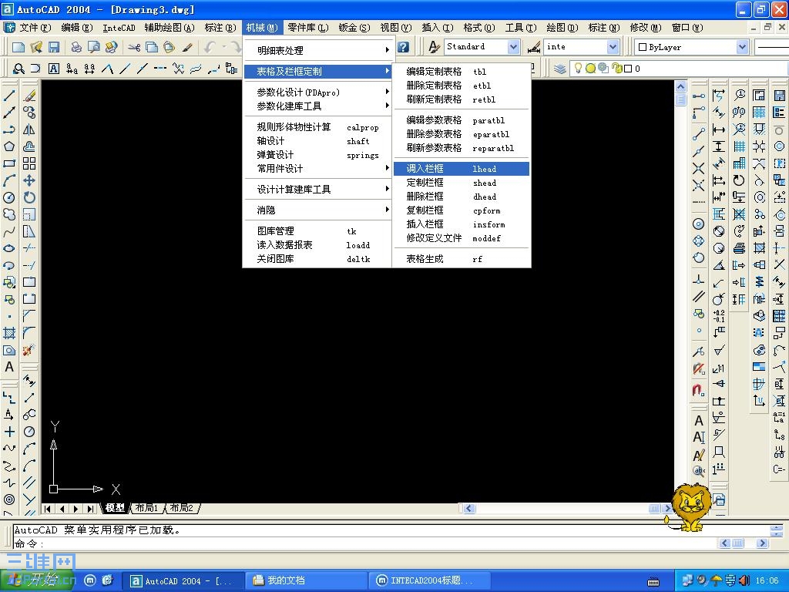
Task: Expand the 明细表处理 submenu
Action: [317, 50]
